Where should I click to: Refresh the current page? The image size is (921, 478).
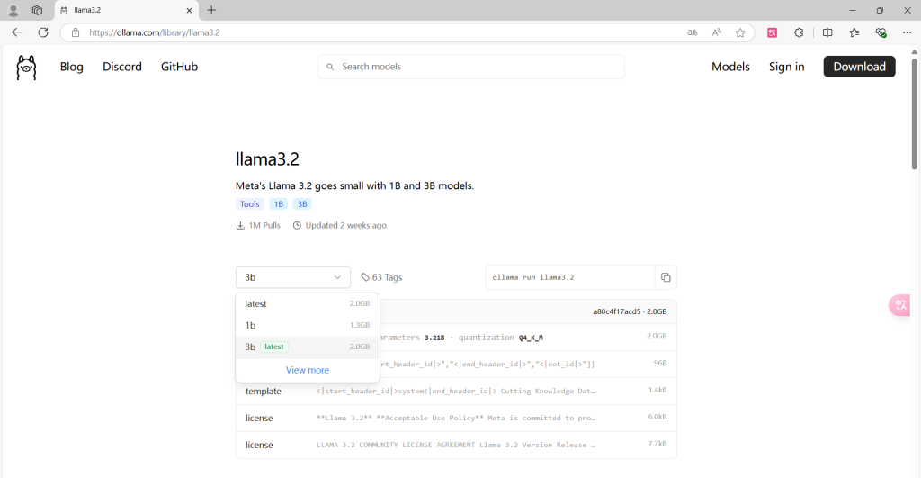coord(42,32)
